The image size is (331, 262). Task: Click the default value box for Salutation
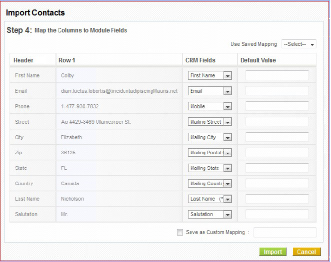pyautogui.click(x=277, y=215)
